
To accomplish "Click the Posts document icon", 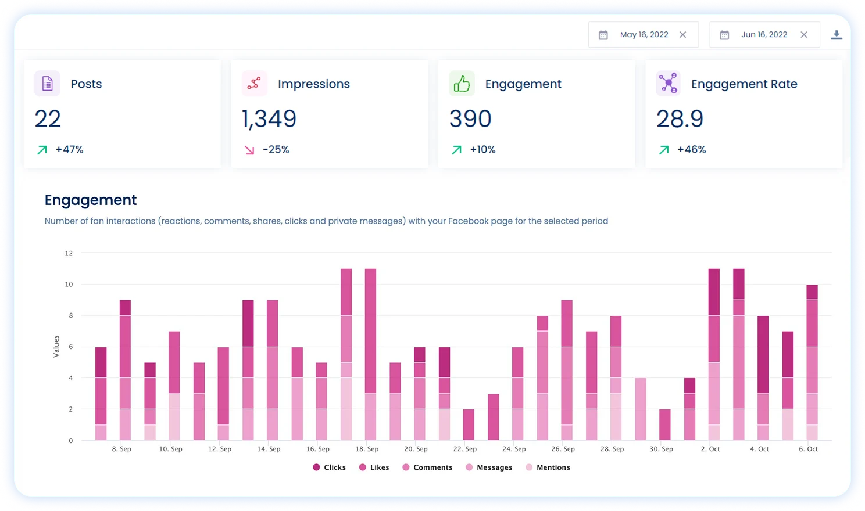I will click(x=47, y=83).
